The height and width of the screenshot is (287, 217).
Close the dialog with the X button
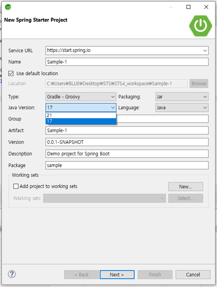206,7
